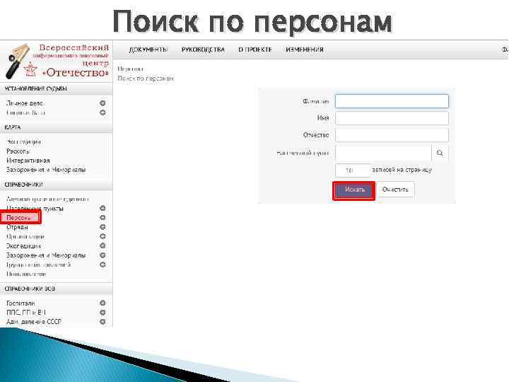Screen dimensions: 509x382
Task: Open Захоронения и Мемориалы under СПРАВОЧНИКИ
Action: (x=46, y=255)
